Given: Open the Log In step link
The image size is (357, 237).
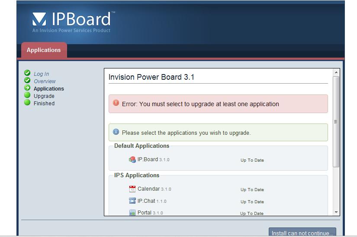Looking at the screenshot, I should tap(42, 74).
